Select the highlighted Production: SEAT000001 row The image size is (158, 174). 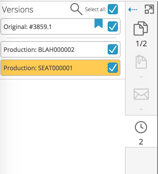click(x=60, y=68)
